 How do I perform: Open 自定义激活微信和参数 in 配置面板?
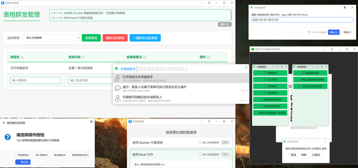point(310,80)
